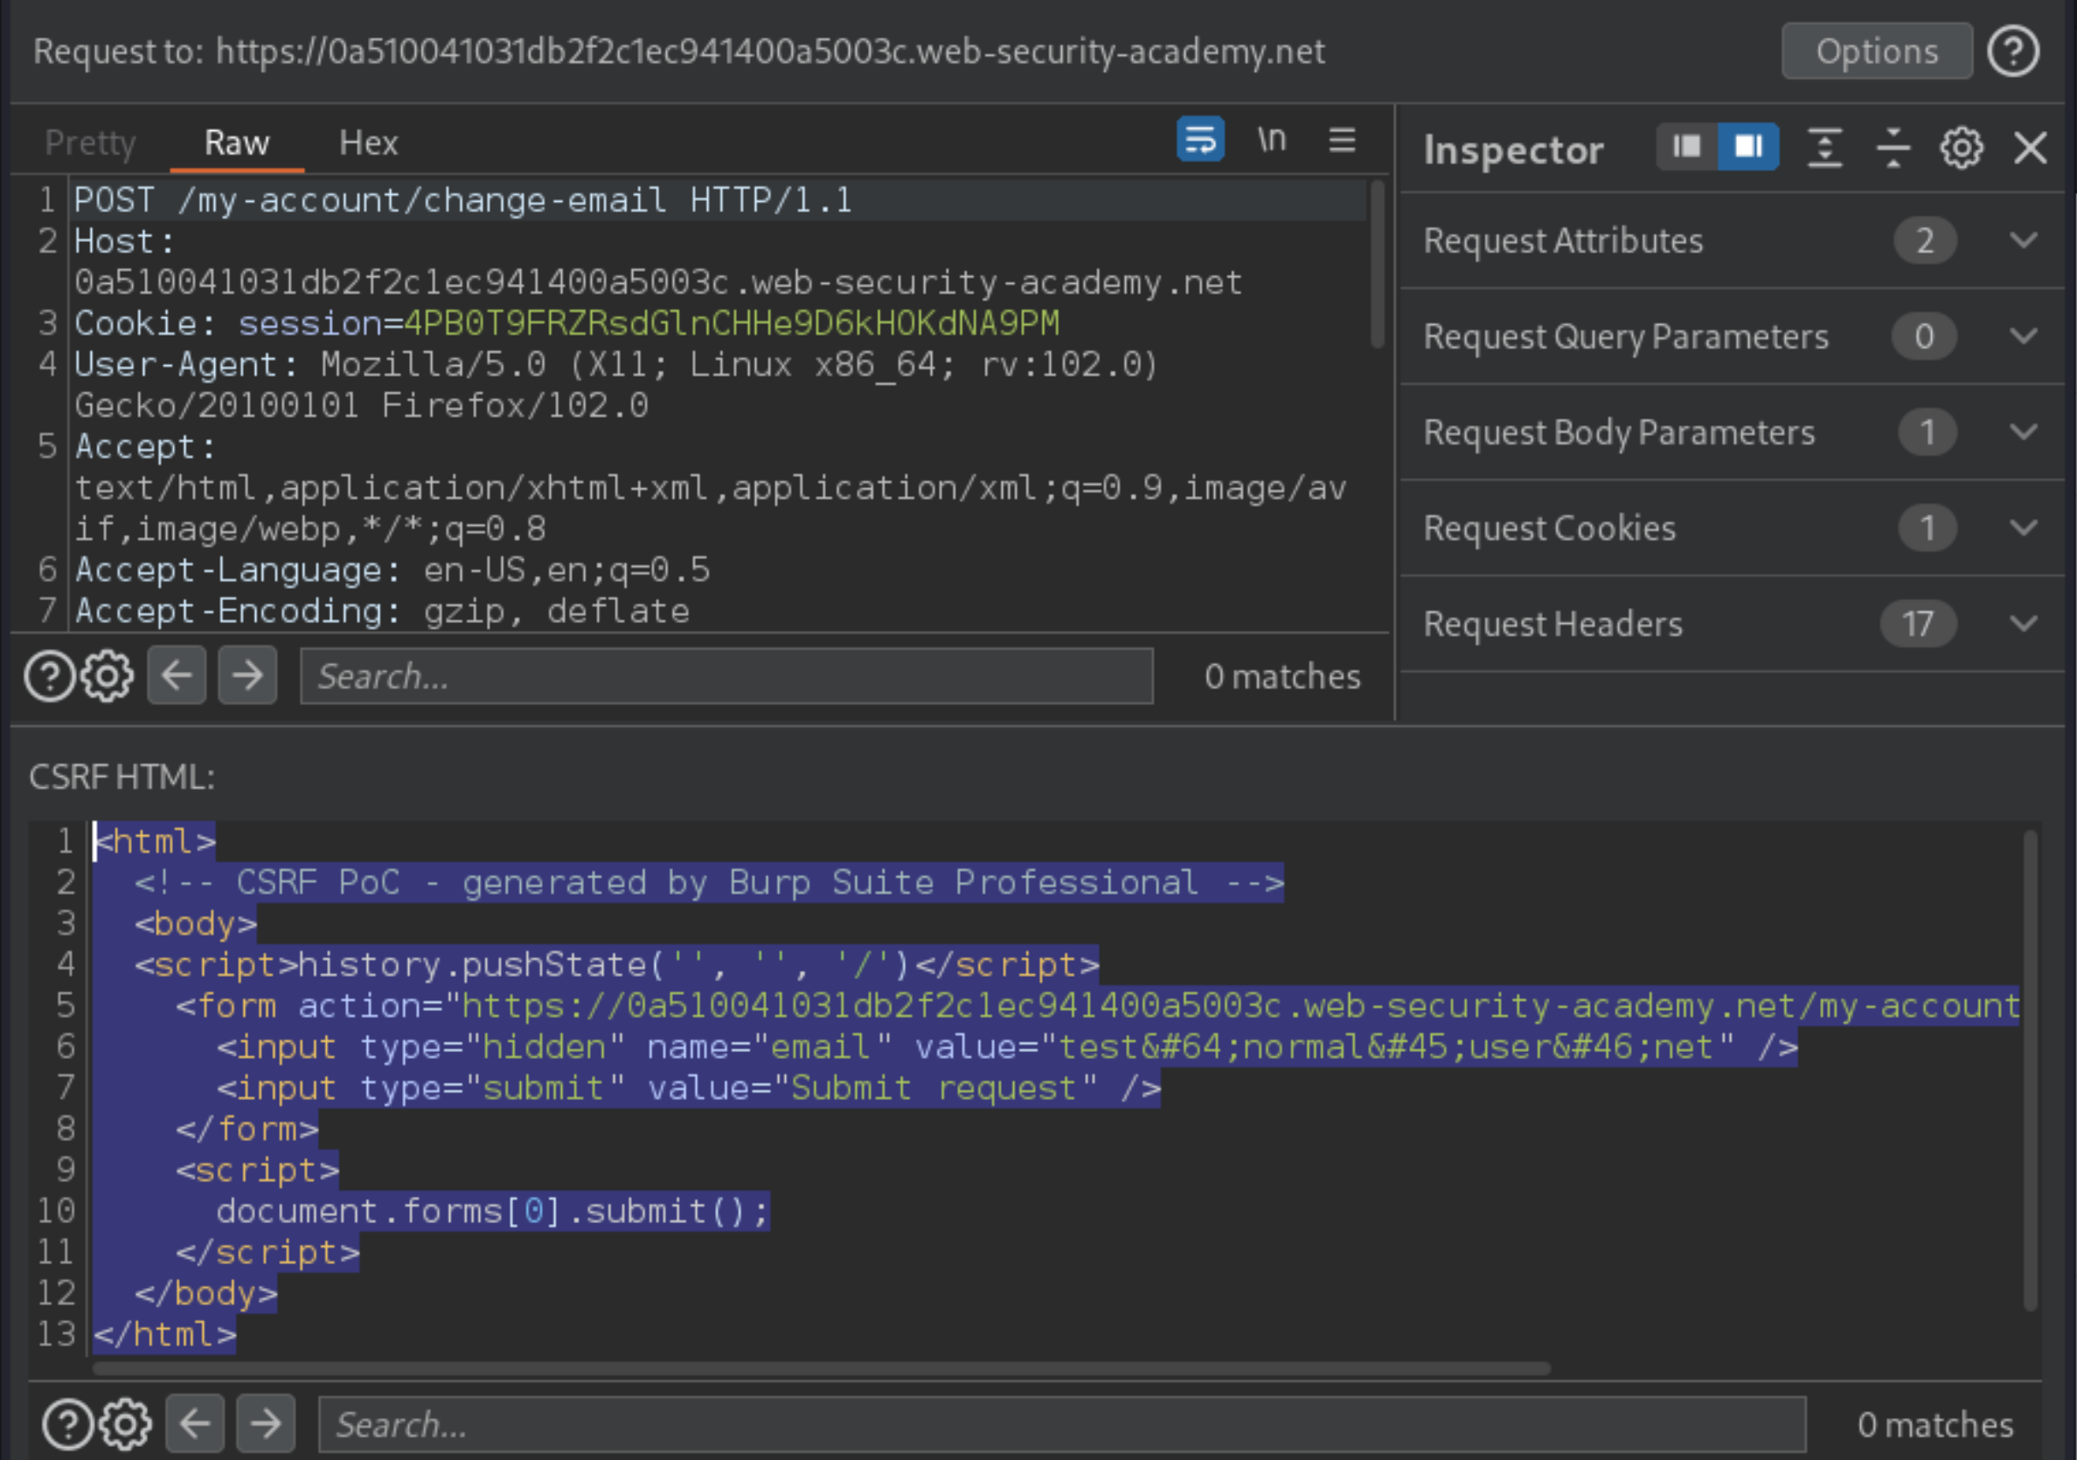Open CSRF HTML search settings gear

(x=125, y=1425)
